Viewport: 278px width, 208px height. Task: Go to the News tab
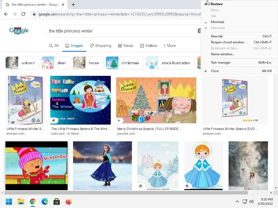(126, 45)
